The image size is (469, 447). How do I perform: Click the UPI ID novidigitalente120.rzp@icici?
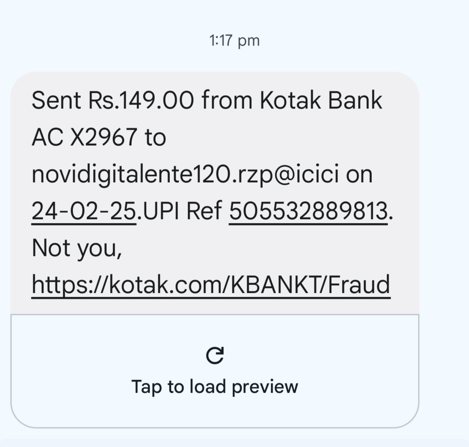point(185,174)
